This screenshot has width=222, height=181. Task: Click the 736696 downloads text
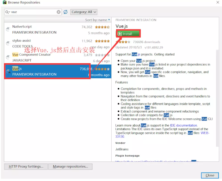146,42
